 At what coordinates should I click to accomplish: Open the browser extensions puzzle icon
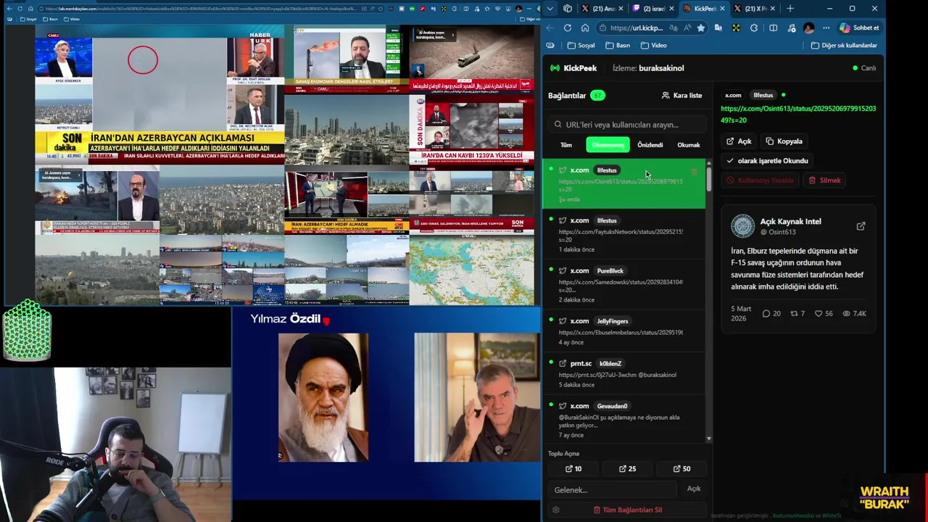coord(754,28)
